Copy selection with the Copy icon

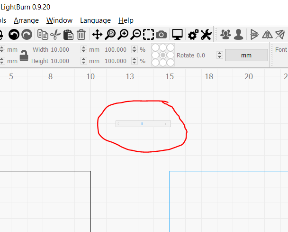click(43, 35)
